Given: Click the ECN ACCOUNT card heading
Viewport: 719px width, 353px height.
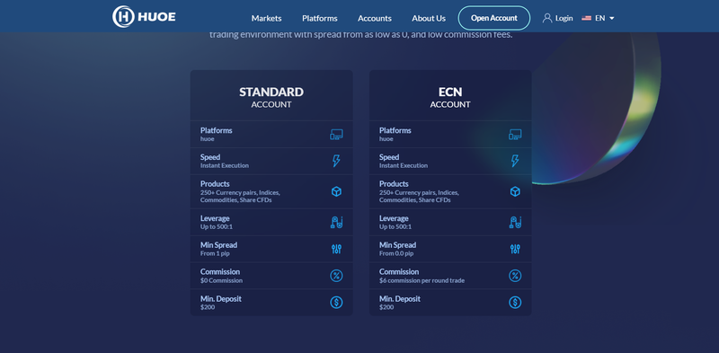Looking at the screenshot, I should (x=450, y=97).
